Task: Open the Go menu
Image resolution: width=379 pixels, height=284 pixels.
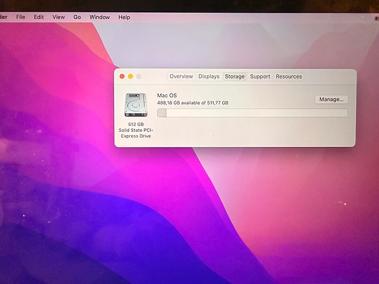Action: pos(77,17)
